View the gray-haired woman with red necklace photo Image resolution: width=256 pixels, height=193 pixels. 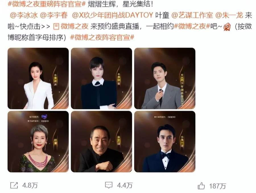[38, 142]
